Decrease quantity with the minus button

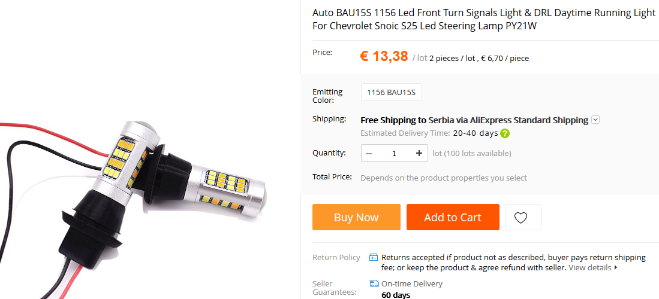point(369,154)
